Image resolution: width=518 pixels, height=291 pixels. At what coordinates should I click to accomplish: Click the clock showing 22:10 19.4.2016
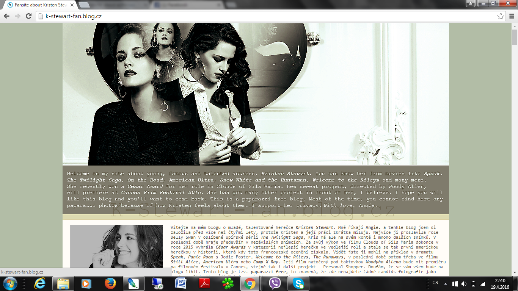[500, 283]
